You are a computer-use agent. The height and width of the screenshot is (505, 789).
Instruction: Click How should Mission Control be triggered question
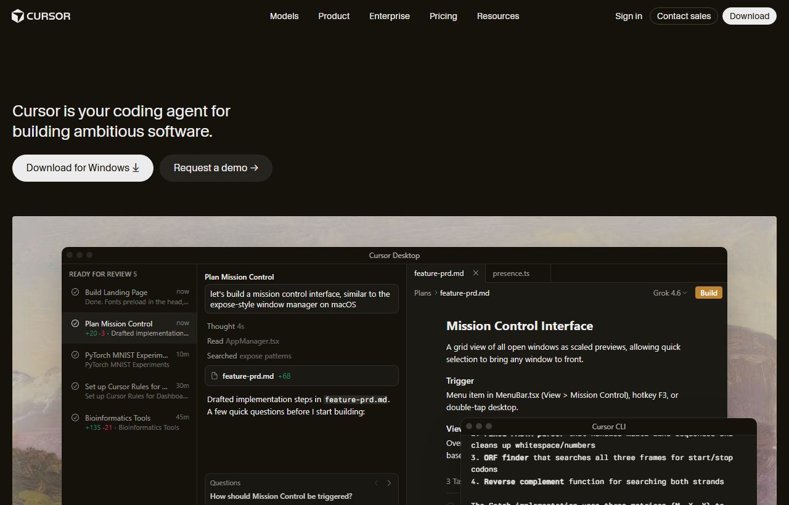[x=281, y=496]
